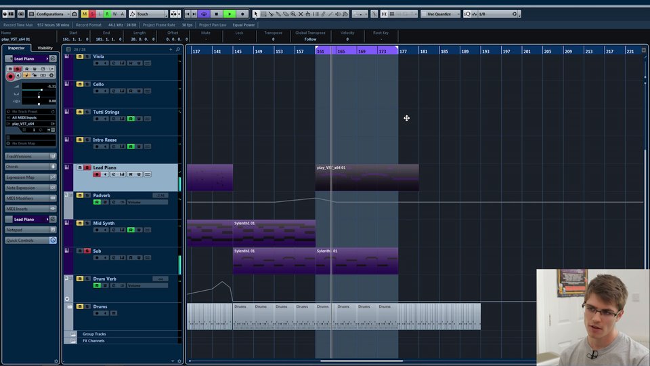Select the Object Selection arrow tool
Viewport: 650px width, 366px height.
tap(256, 14)
